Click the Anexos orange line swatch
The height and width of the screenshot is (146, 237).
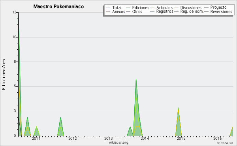click(108, 11)
